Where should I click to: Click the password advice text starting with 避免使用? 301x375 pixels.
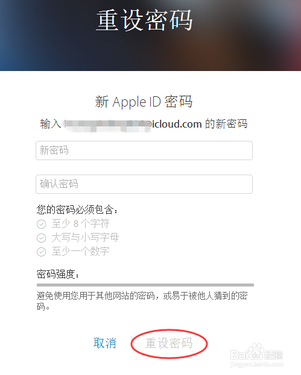(x=142, y=301)
